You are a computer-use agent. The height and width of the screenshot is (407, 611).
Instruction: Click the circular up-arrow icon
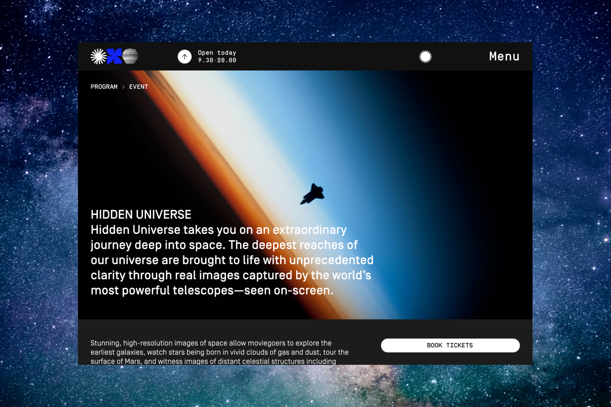pyautogui.click(x=185, y=57)
